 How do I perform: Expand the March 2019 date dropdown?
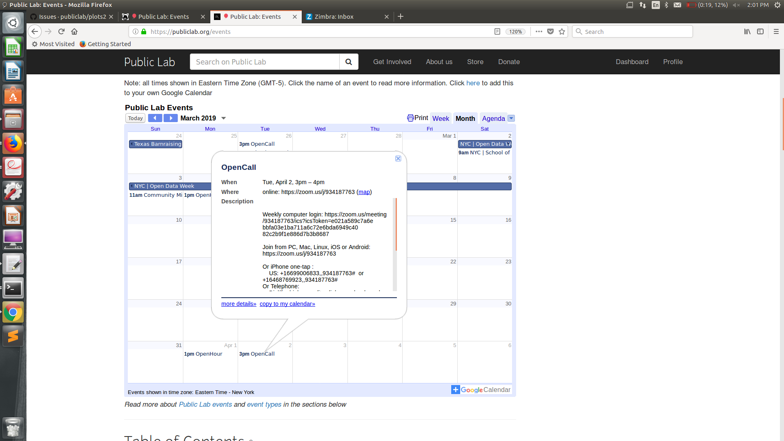[223, 118]
